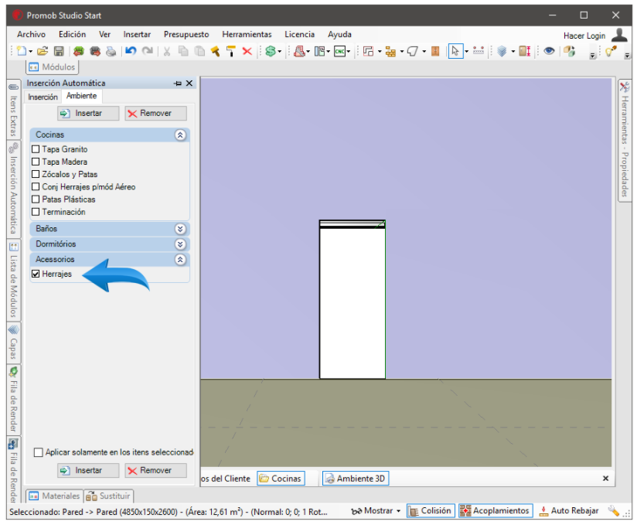Open the Herramientas menu
Screen dimensions: 637x525
tap(247, 35)
